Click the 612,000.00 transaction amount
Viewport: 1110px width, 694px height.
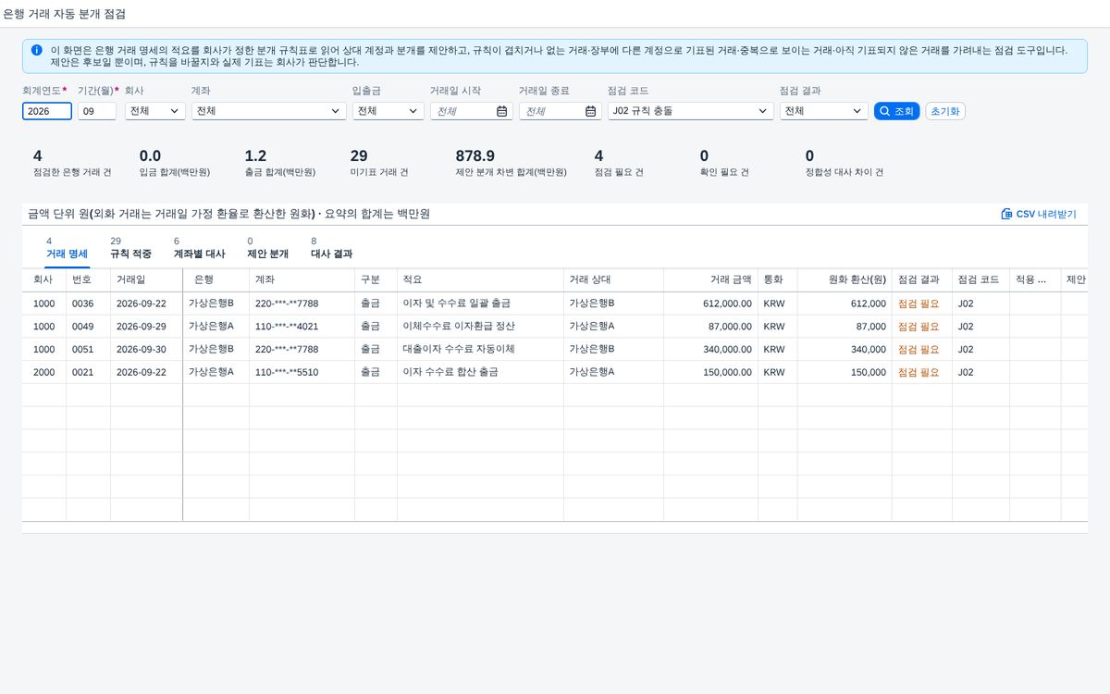[x=727, y=304]
